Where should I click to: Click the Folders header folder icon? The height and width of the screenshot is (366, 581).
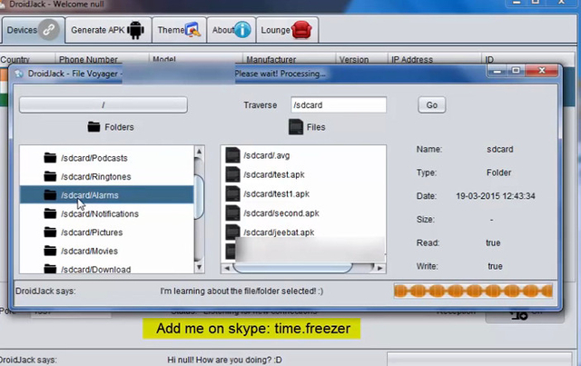94,127
